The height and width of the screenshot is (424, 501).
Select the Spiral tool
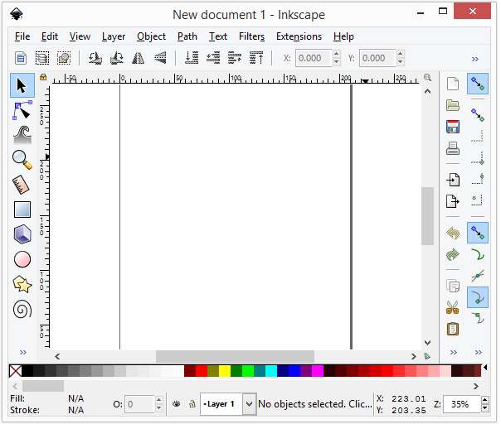point(22,309)
